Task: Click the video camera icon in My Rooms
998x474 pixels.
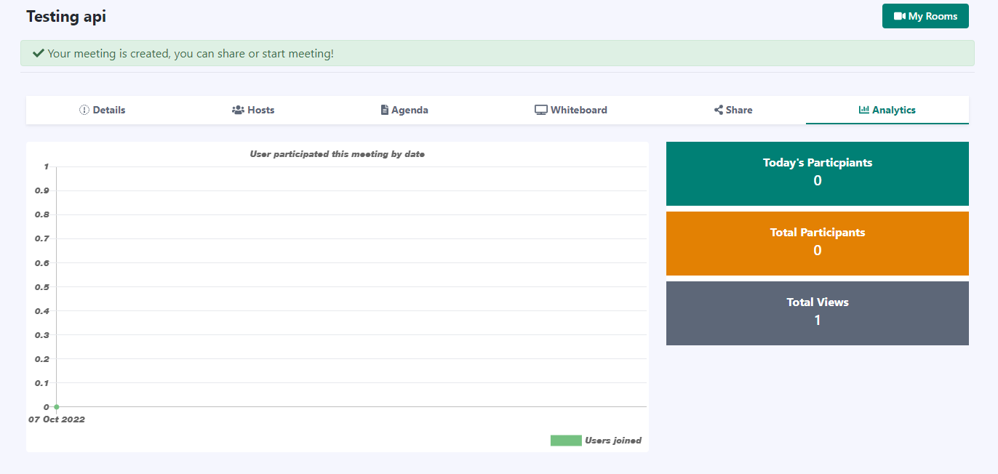Action: [x=899, y=16]
